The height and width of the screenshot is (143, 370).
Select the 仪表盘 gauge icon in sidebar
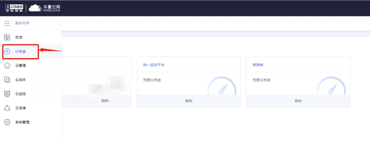[7, 52]
